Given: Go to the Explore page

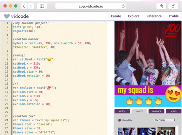Looking at the screenshot, I should (134, 16).
